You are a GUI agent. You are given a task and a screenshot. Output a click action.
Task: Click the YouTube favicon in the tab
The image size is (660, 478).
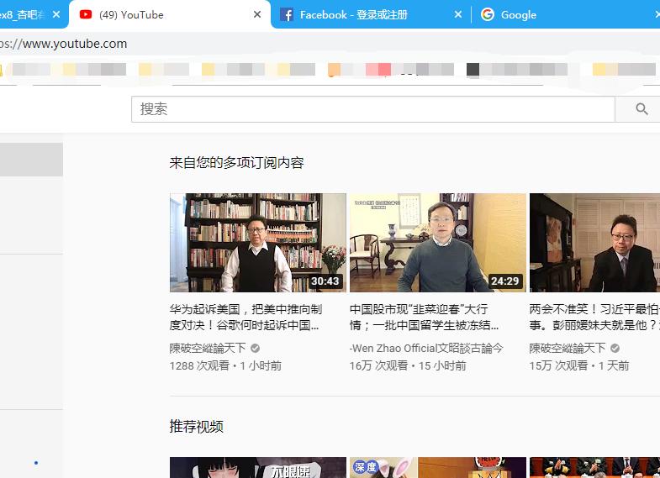86,15
